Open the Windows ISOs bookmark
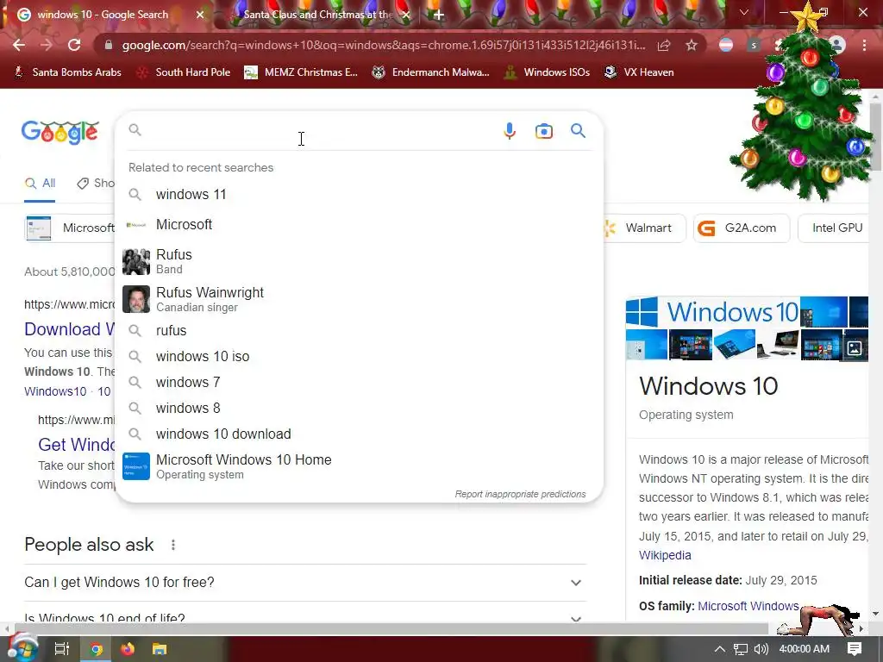883x662 pixels. [x=548, y=72]
